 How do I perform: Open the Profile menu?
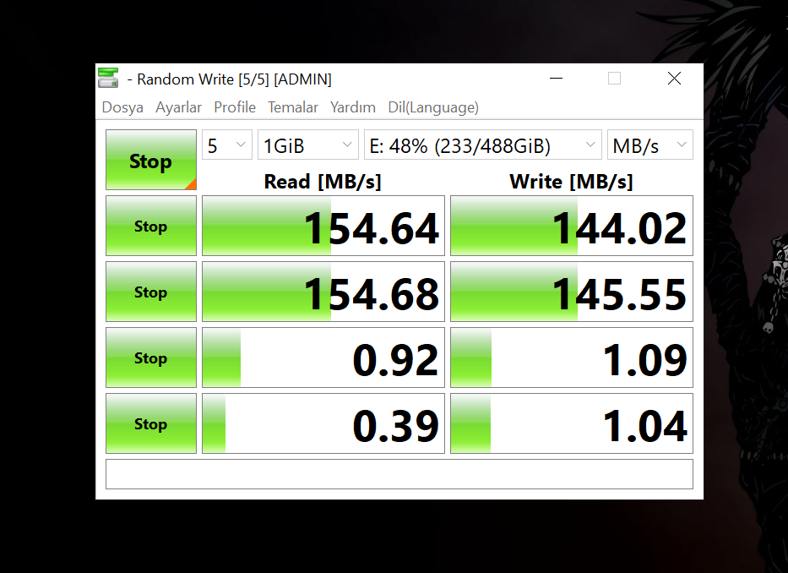[x=234, y=107]
